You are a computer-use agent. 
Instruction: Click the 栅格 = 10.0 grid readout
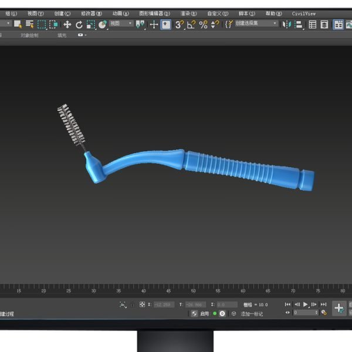[256, 304]
